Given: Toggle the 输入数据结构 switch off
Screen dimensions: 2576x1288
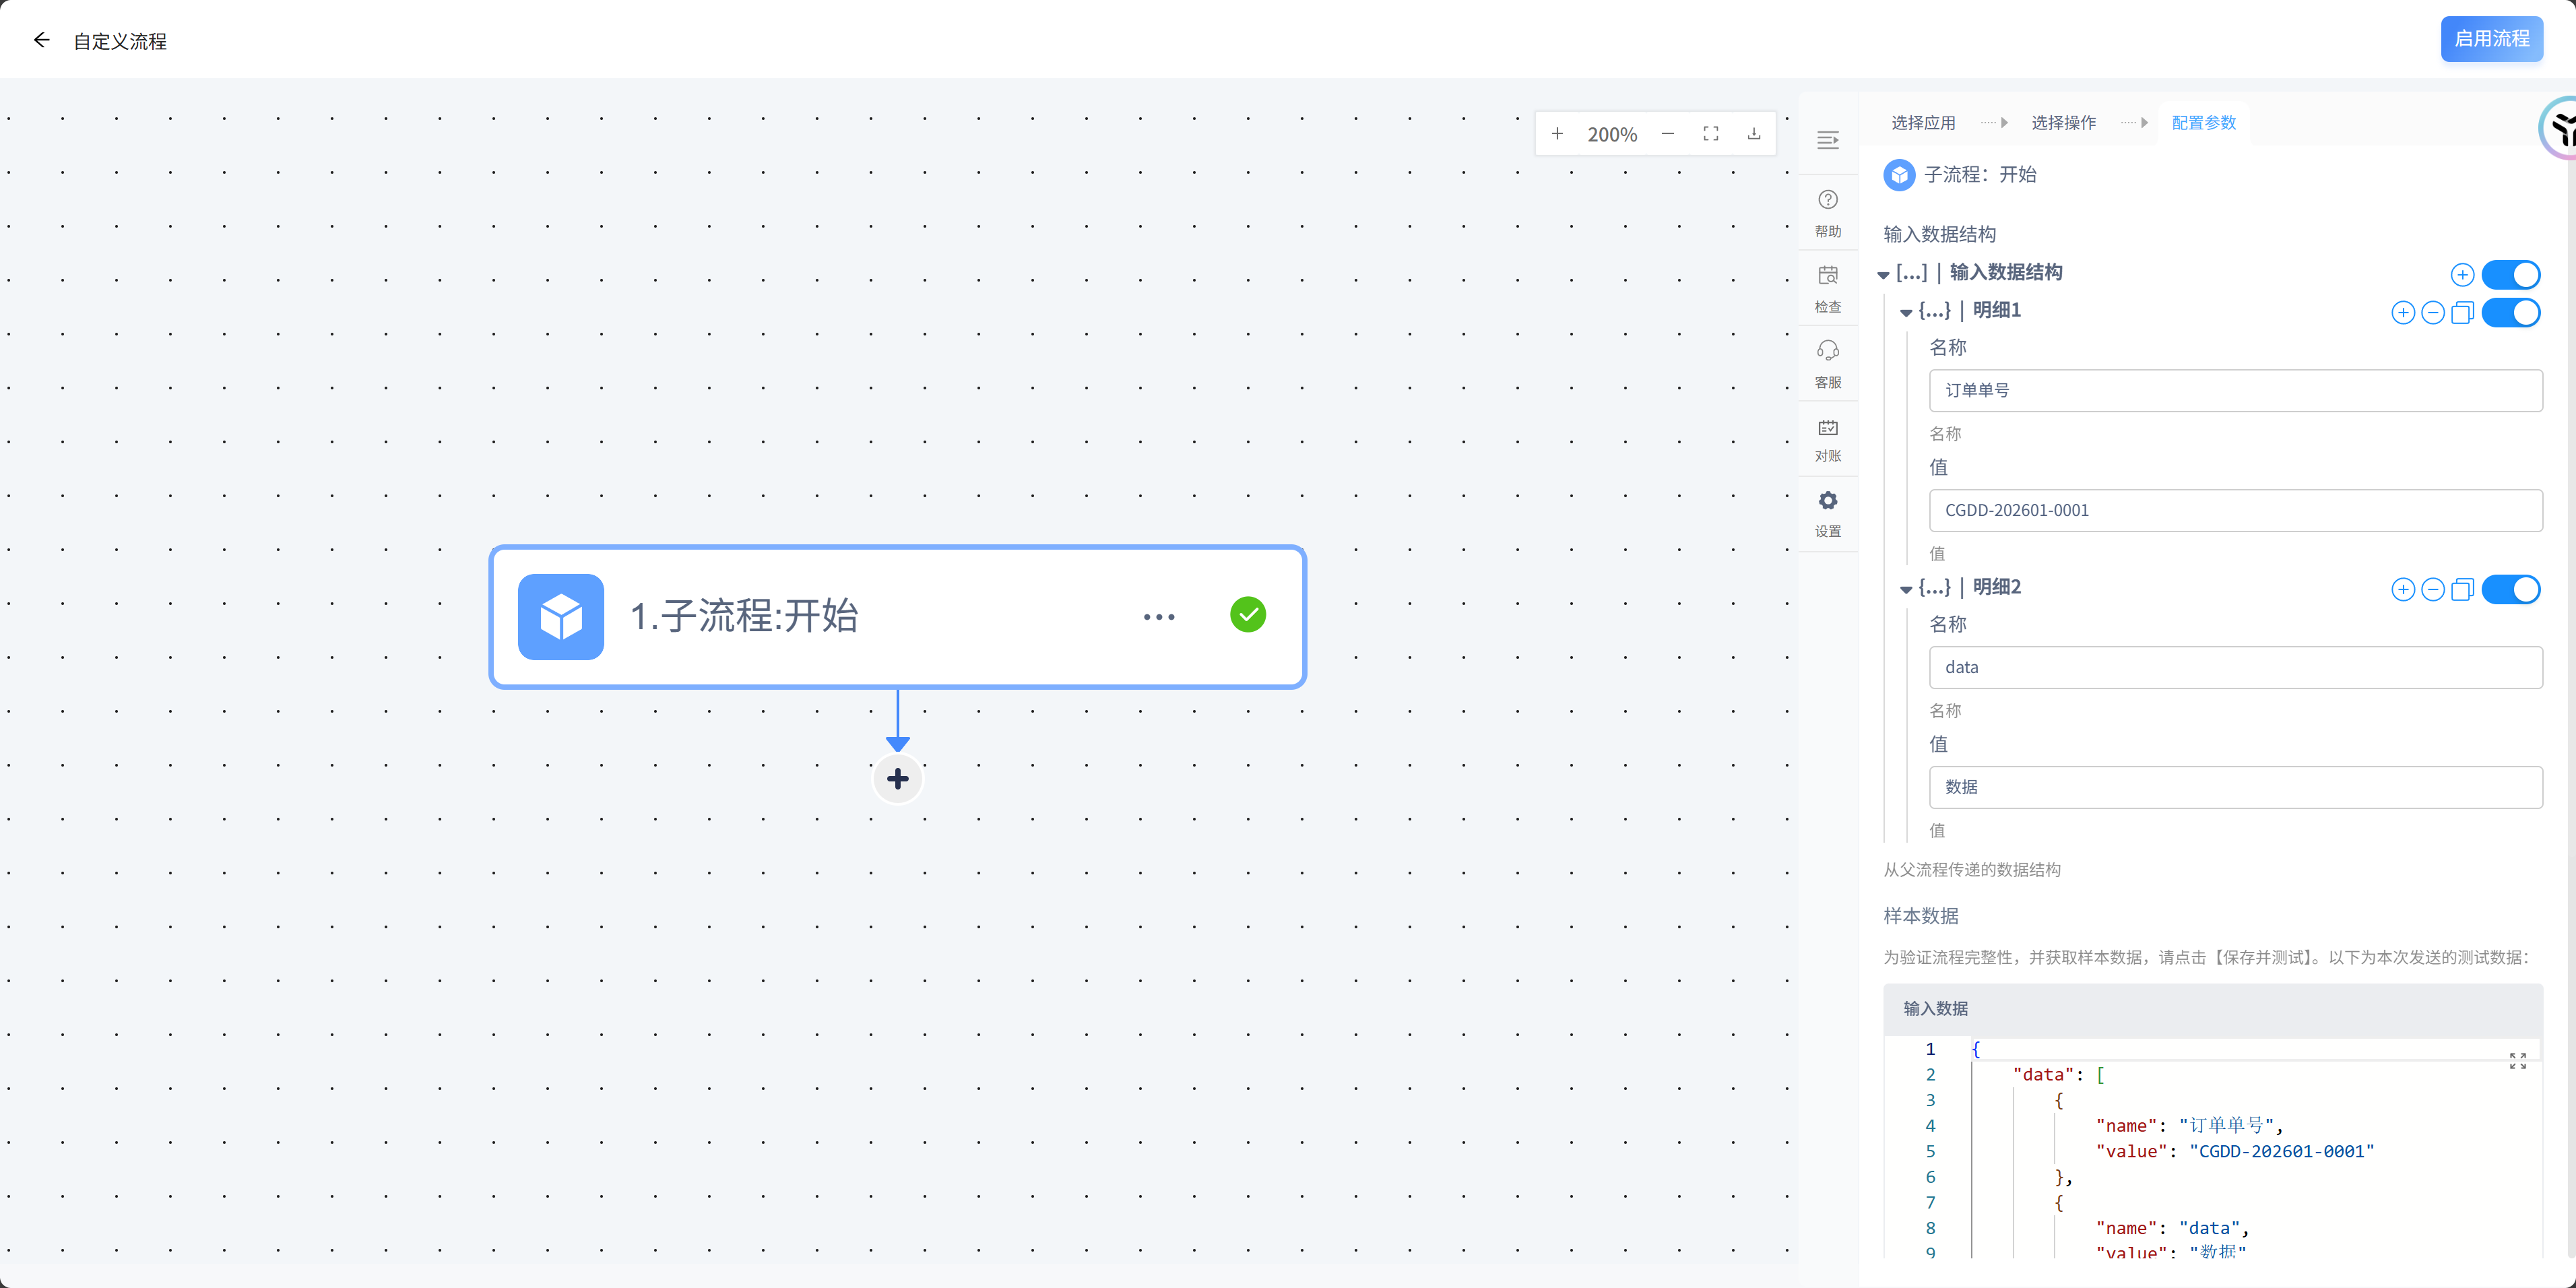Looking at the screenshot, I should (x=2510, y=274).
